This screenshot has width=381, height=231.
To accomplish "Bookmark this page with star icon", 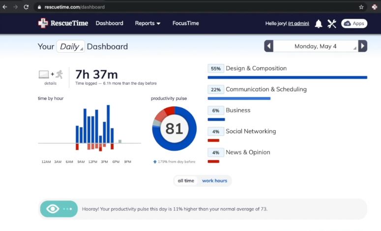I will coord(361,7).
